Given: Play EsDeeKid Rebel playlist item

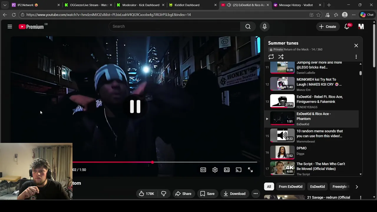Looking at the screenshot, I should [x=311, y=102].
